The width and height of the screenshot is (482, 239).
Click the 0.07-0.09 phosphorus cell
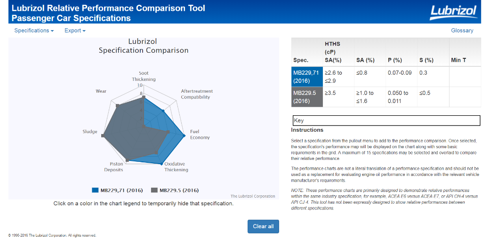pyautogui.click(x=402, y=77)
